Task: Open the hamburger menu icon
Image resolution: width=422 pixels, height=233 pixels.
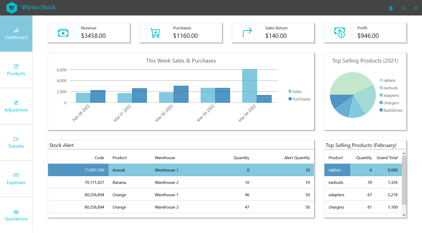Action: tap(416, 8)
